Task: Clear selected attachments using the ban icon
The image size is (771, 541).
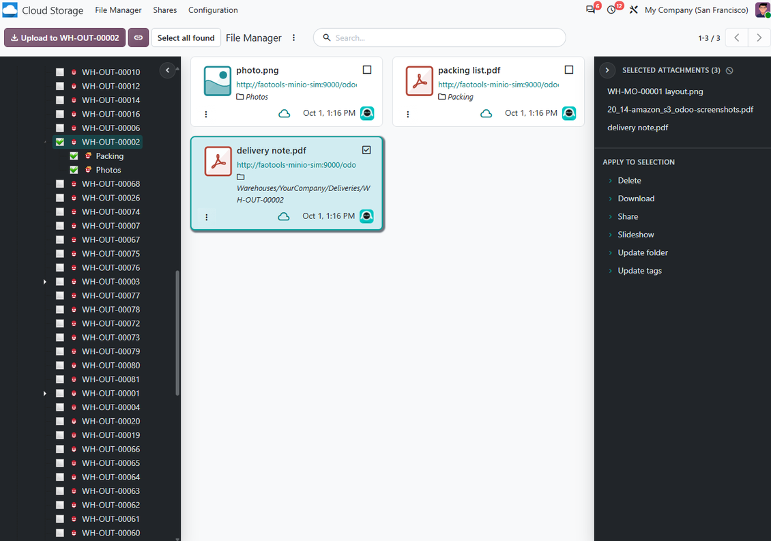Action: click(x=729, y=70)
